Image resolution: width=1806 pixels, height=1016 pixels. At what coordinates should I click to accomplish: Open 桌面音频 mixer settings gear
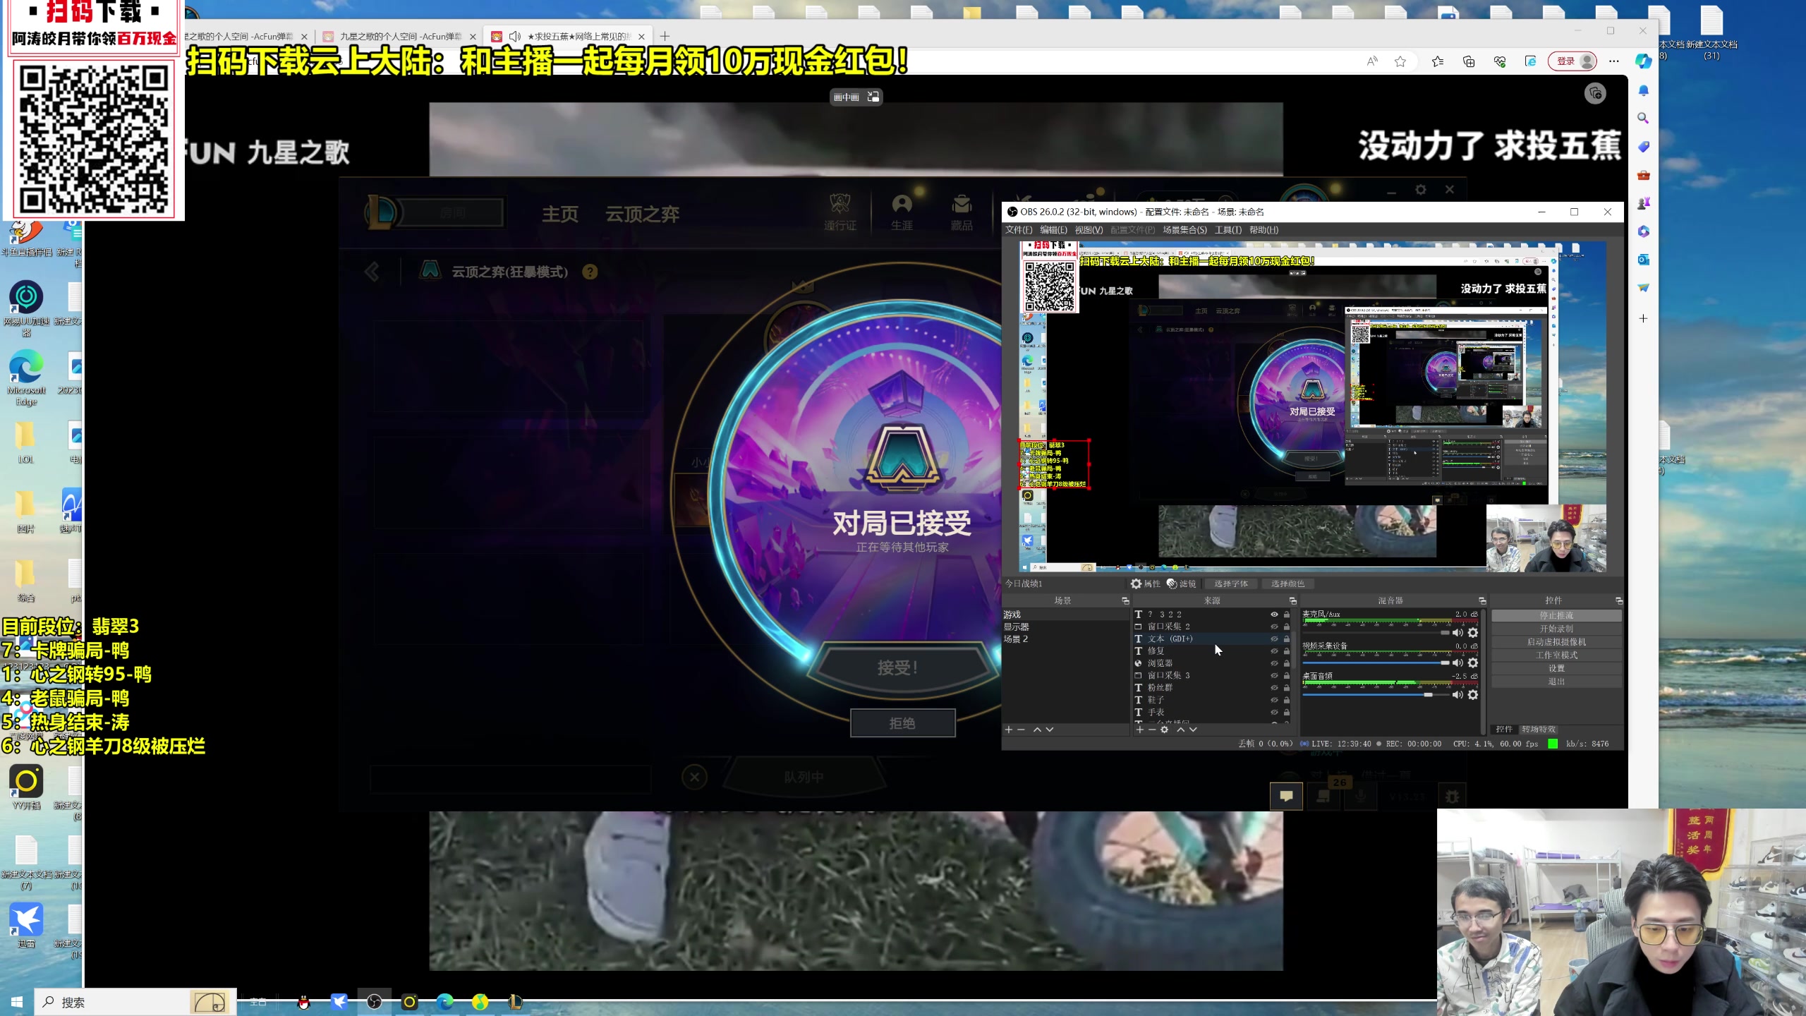[x=1473, y=695]
